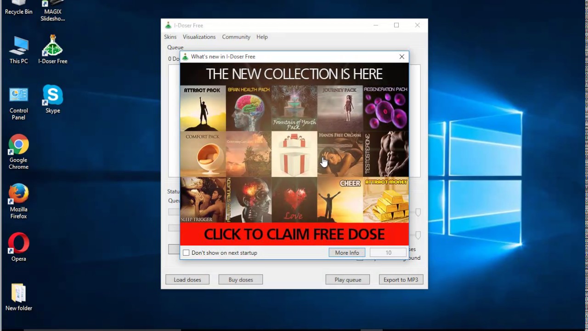Select the New folder desktop icon
The width and height of the screenshot is (588, 331).
coord(18,297)
